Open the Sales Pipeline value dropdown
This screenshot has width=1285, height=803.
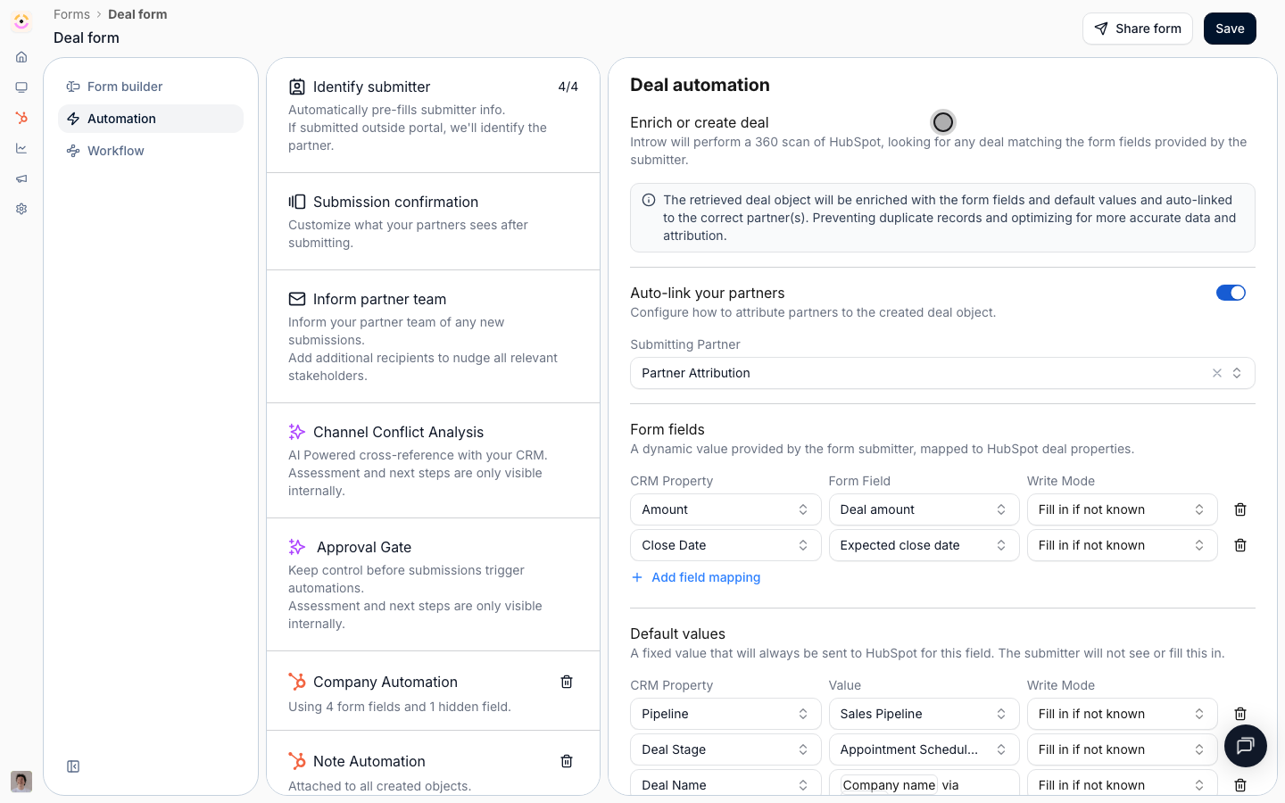click(924, 714)
